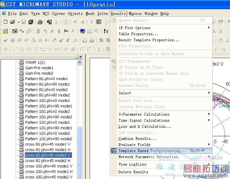
Task: Choose Result Template Properties entry
Action: click(161, 40)
